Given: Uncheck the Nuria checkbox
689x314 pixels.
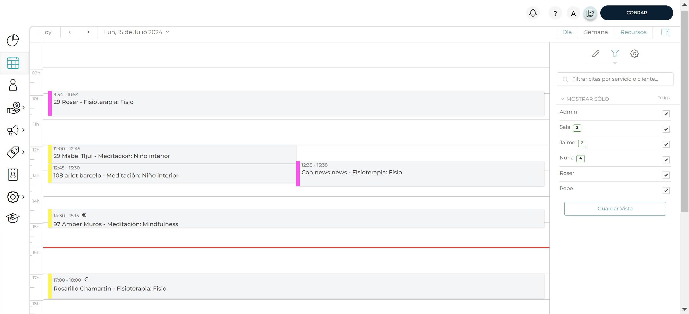Looking at the screenshot, I should click(x=666, y=160).
